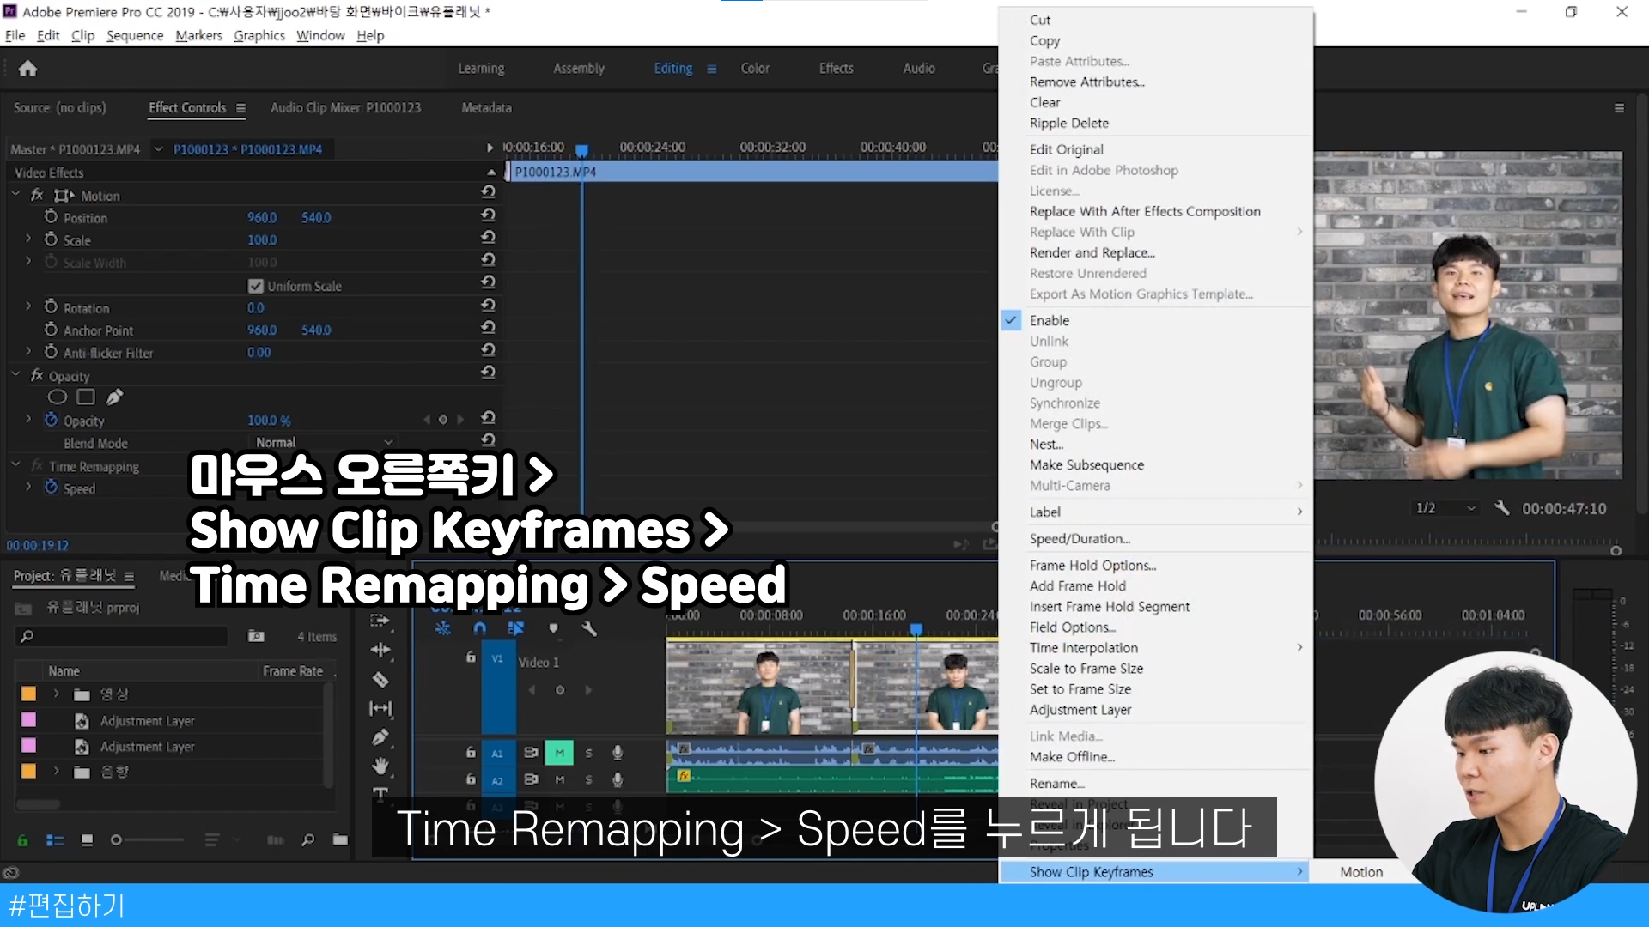Reset Position parameter
This screenshot has height=927, width=1649.
pos(488,215)
